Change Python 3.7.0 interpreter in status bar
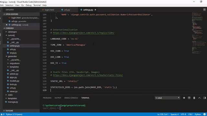 point(14,114)
